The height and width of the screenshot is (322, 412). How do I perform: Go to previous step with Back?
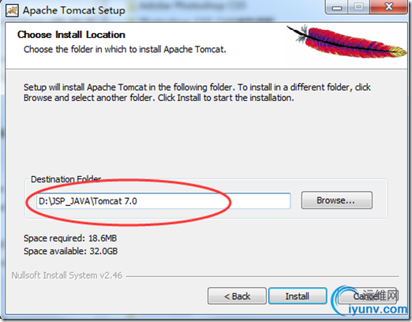pyautogui.click(x=237, y=296)
